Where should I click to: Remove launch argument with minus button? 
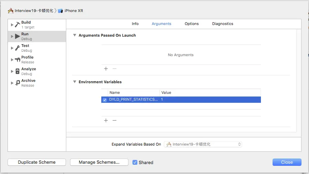point(114,69)
